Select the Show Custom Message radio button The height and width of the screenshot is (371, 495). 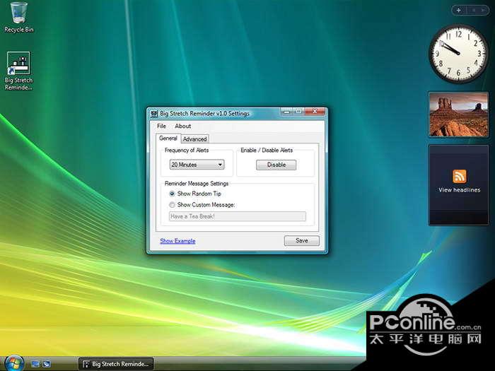point(172,205)
